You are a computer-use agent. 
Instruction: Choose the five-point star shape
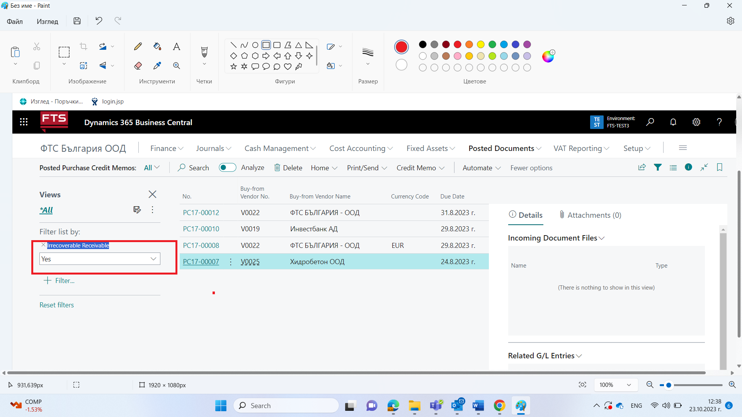(233, 66)
